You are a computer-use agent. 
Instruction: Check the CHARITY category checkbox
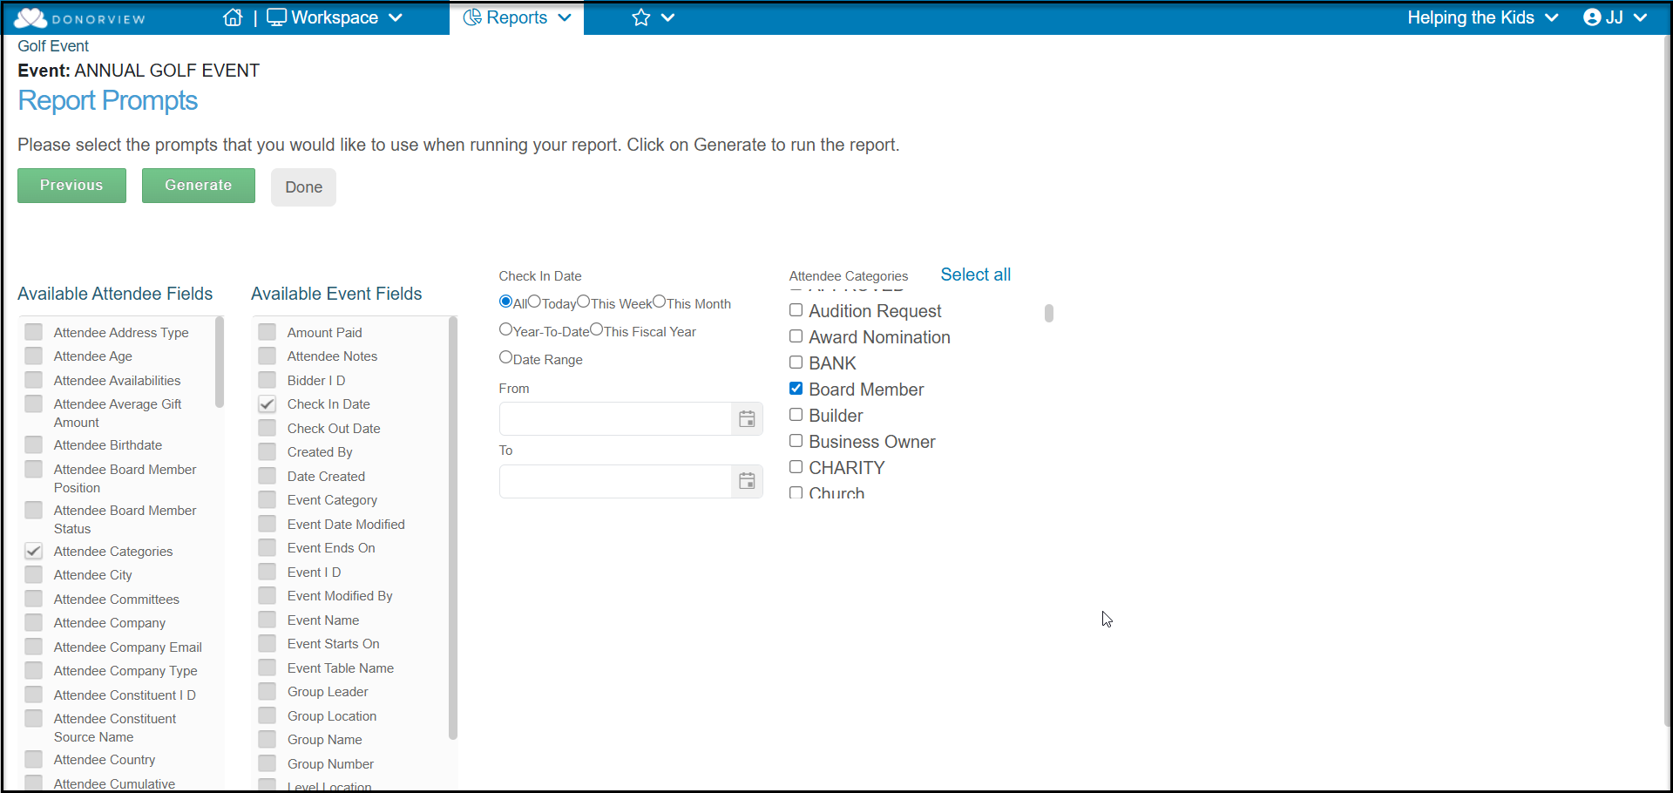click(796, 467)
